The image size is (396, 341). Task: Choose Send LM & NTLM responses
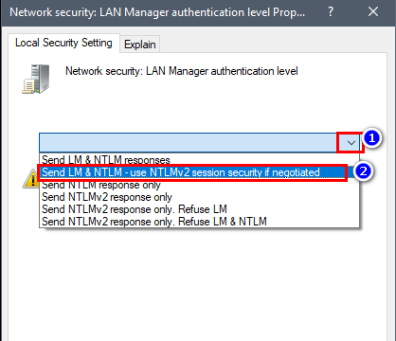[x=106, y=160]
